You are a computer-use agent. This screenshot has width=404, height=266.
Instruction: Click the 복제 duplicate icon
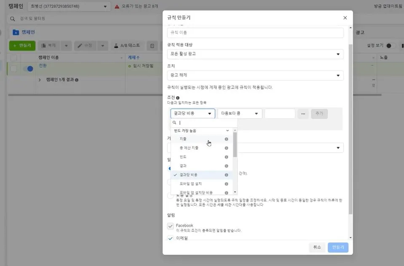[43, 45]
